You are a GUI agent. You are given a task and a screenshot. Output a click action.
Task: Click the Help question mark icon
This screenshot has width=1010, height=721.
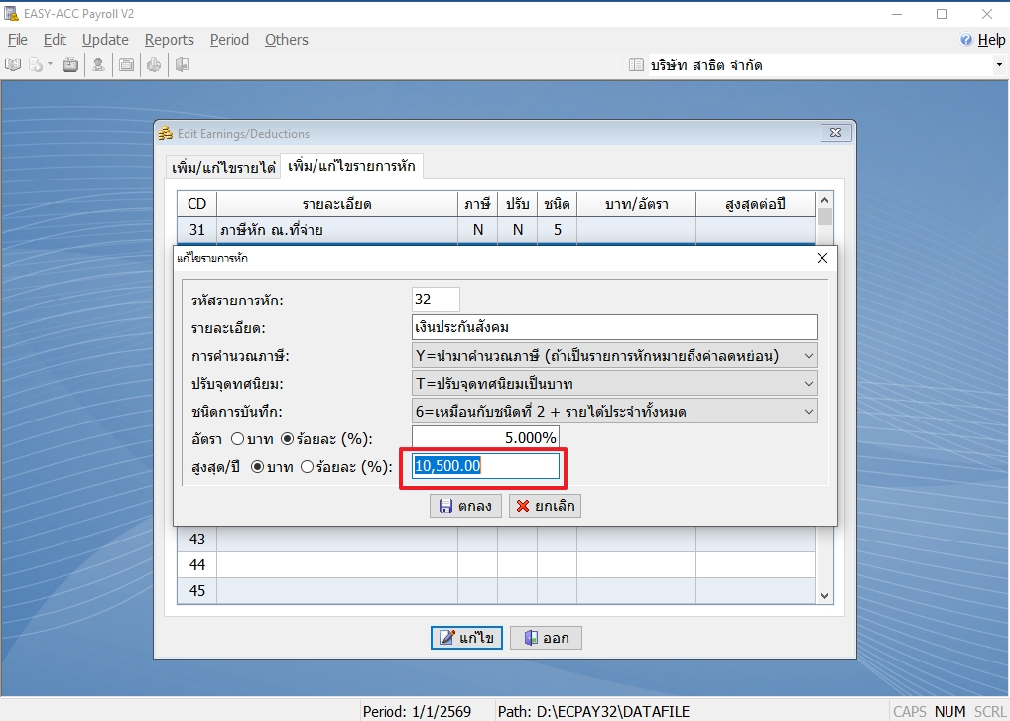click(966, 40)
